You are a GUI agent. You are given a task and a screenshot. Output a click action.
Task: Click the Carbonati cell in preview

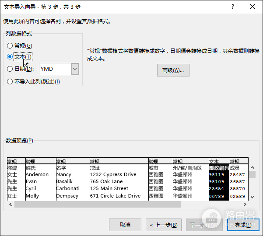tap(68, 188)
